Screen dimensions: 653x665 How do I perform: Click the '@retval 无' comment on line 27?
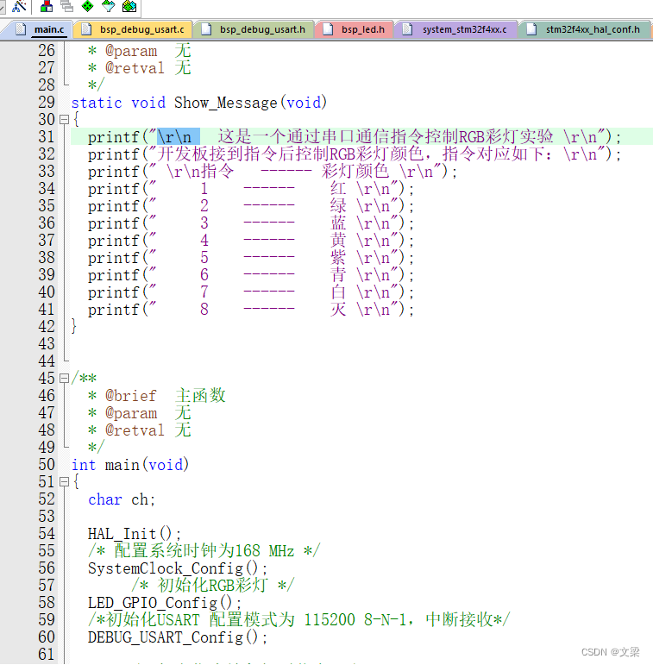[x=140, y=68]
